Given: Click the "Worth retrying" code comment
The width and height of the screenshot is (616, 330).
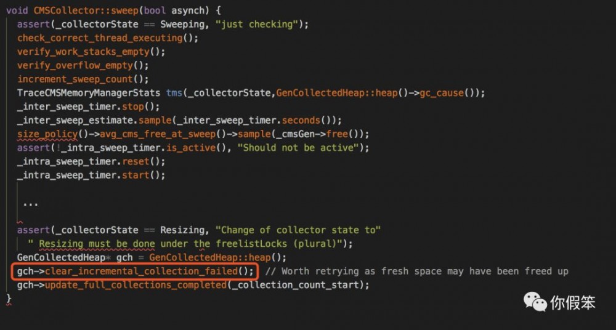Looking at the screenshot, I should click(417, 272).
